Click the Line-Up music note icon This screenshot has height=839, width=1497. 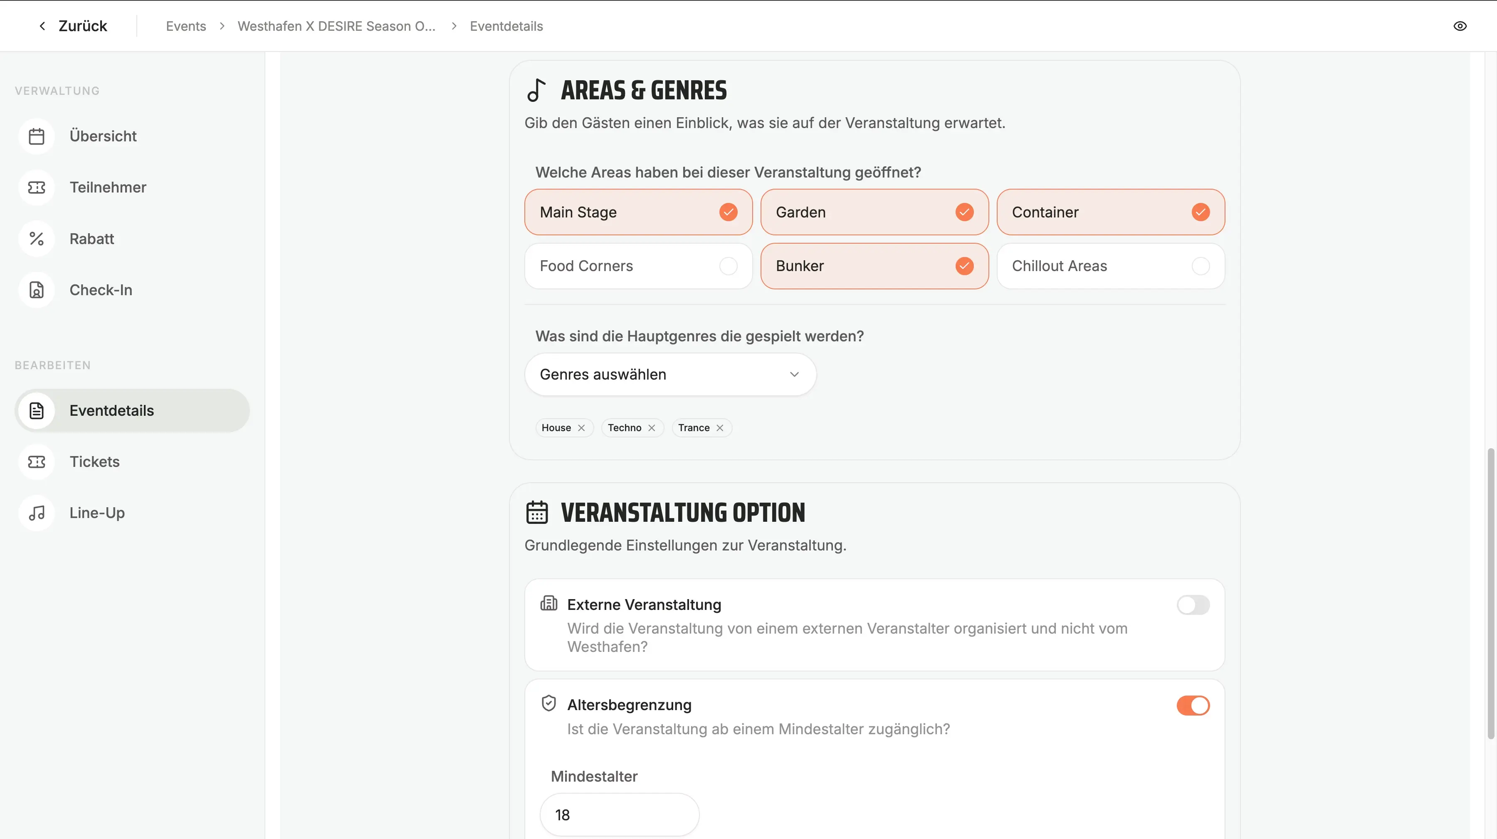(37, 513)
